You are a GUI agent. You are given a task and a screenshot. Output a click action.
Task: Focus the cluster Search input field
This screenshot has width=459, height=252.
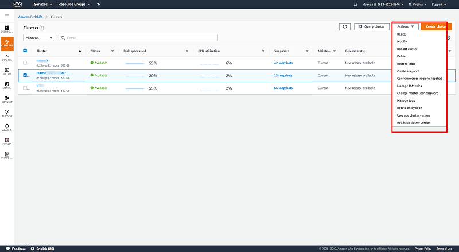[138, 38]
